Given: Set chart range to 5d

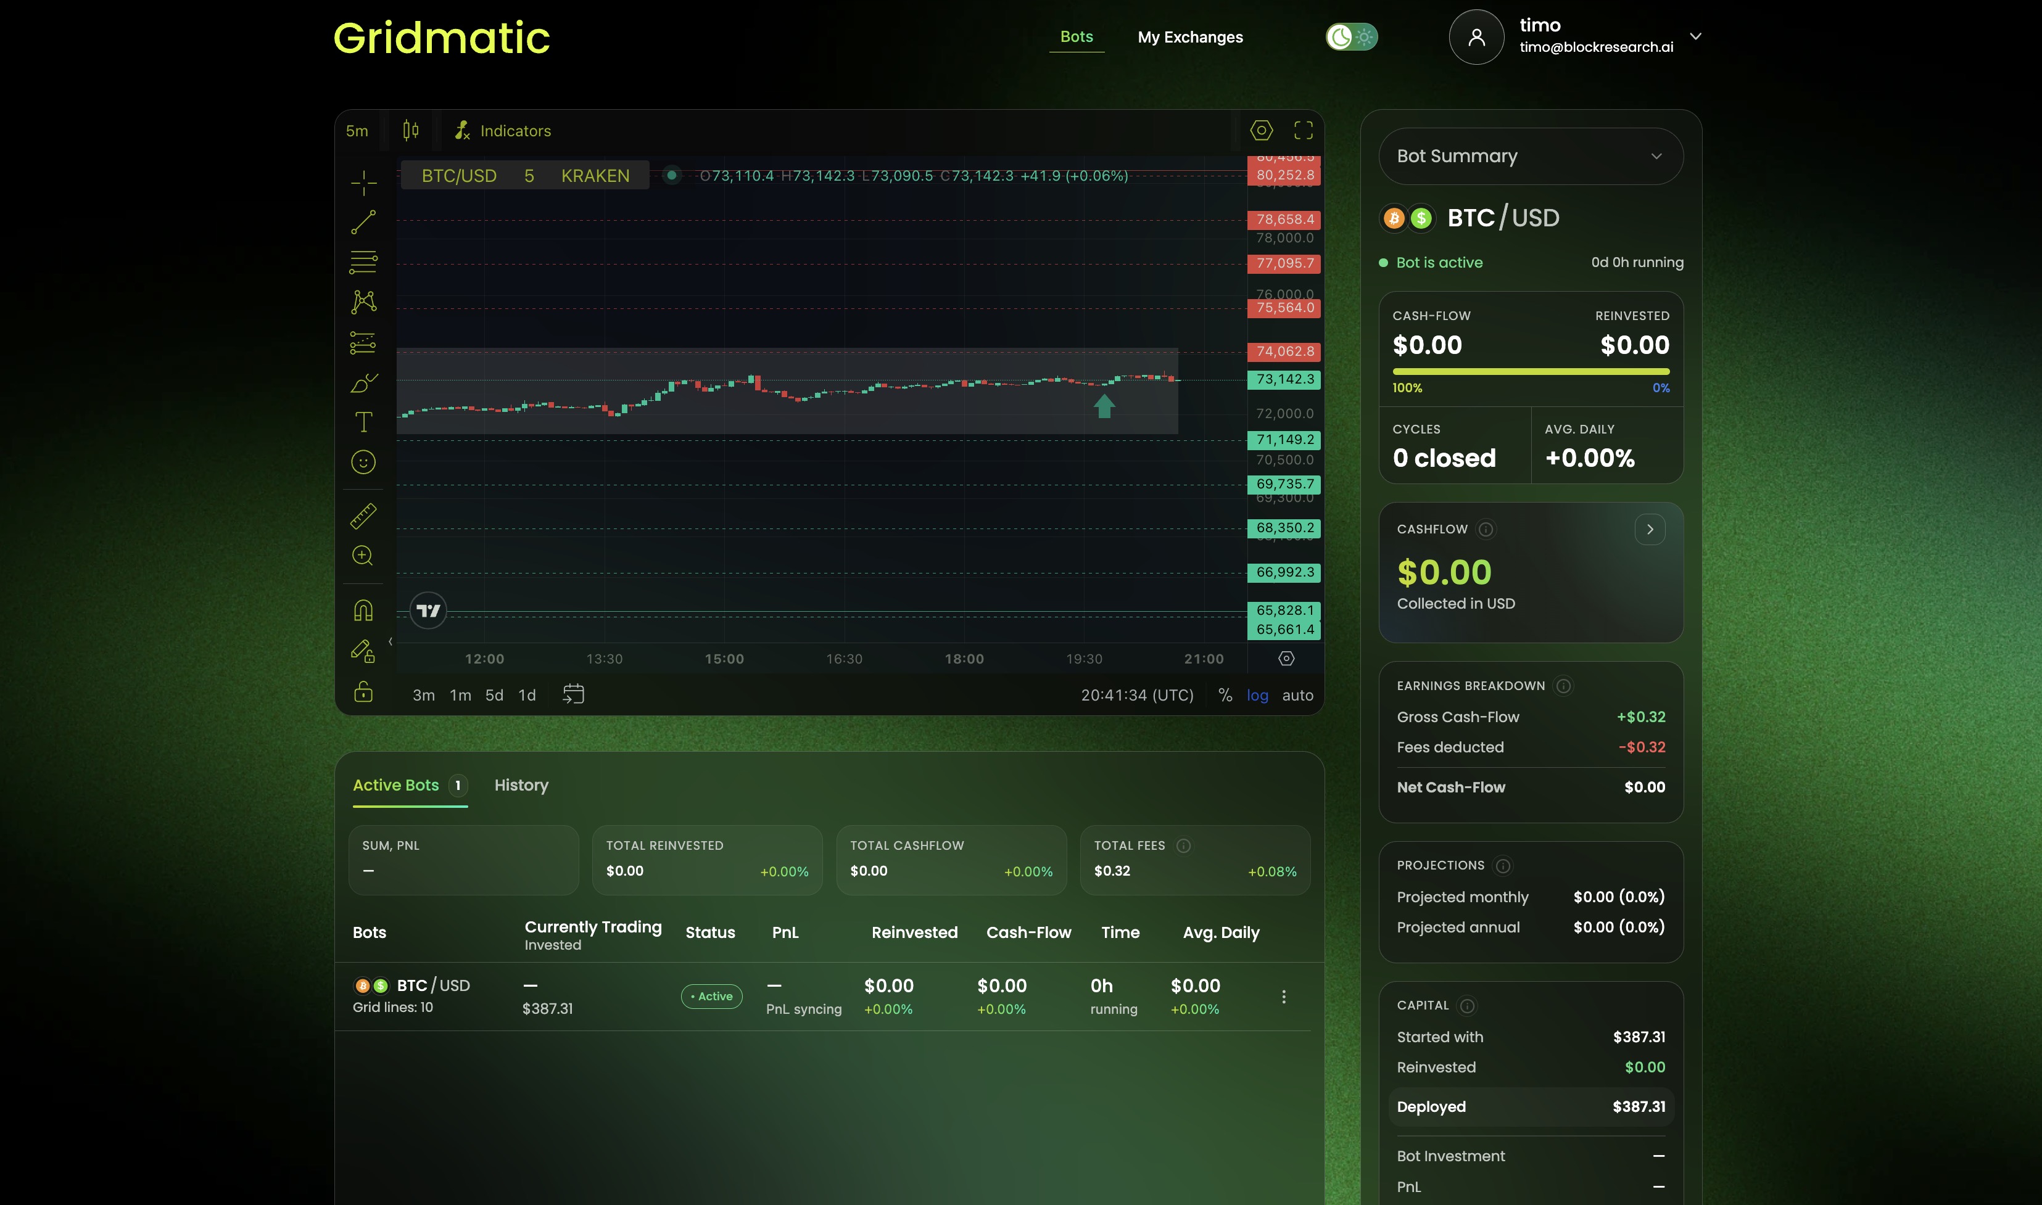Looking at the screenshot, I should coord(494,695).
